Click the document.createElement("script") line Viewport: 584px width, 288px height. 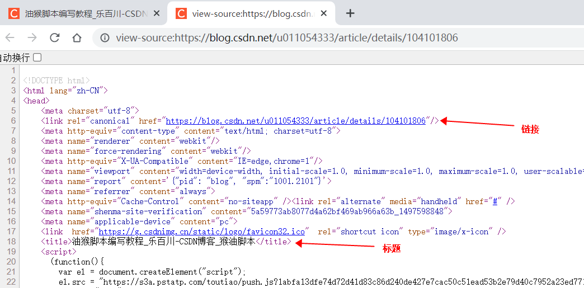(x=152, y=272)
